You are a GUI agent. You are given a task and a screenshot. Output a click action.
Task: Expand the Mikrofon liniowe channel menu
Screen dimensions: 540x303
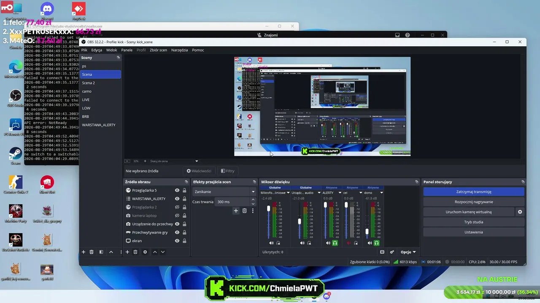click(288, 193)
